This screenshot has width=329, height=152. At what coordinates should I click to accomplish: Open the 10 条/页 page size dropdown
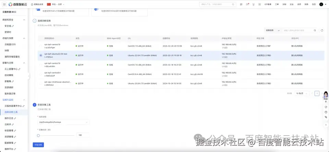(302, 94)
